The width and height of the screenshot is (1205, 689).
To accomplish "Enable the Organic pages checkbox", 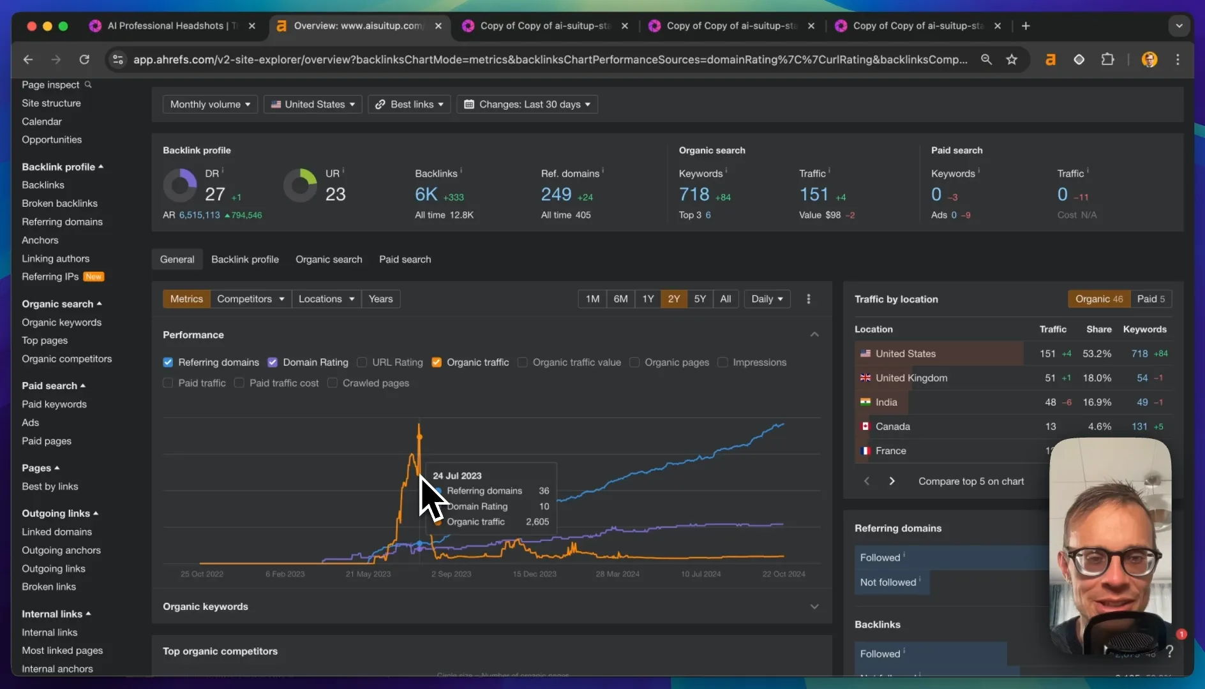I will coord(634,362).
